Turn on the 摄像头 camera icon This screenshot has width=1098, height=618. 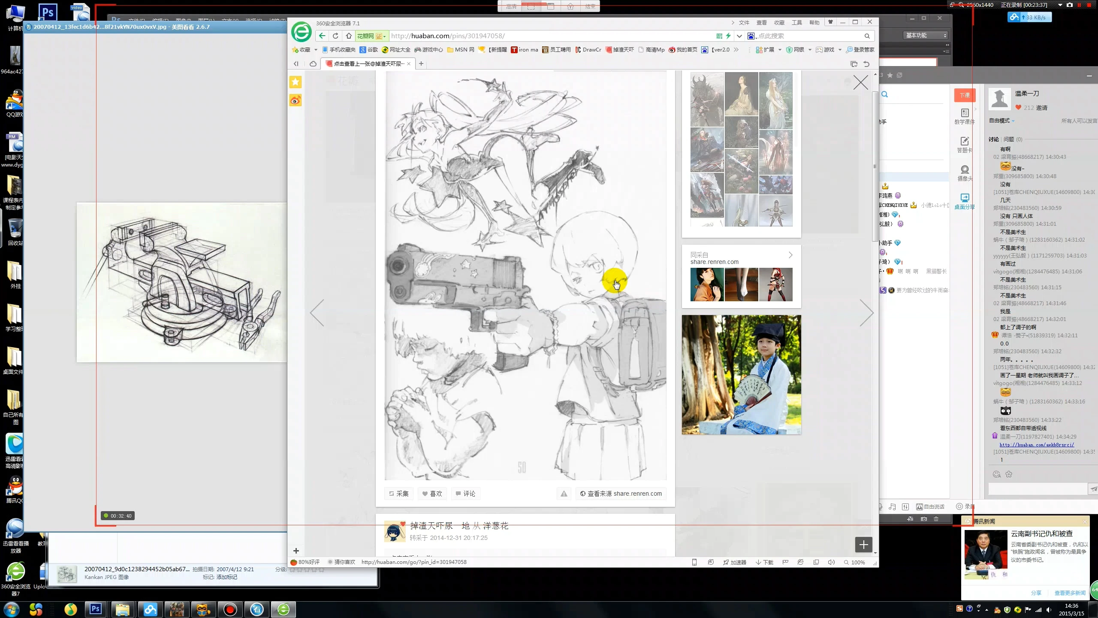point(965,173)
